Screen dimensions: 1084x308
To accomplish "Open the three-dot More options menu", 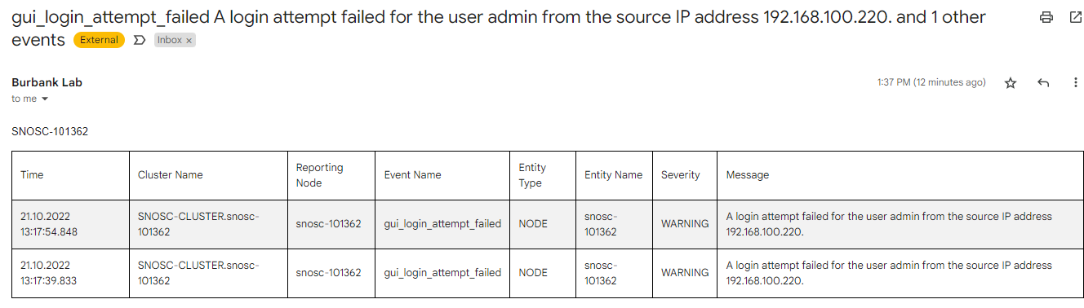I will pos(1076,83).
